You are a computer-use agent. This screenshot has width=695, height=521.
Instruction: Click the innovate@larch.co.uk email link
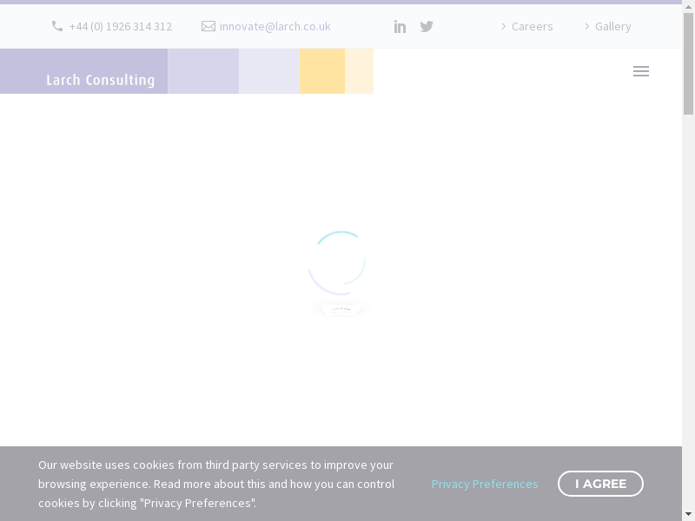(275, 27)
